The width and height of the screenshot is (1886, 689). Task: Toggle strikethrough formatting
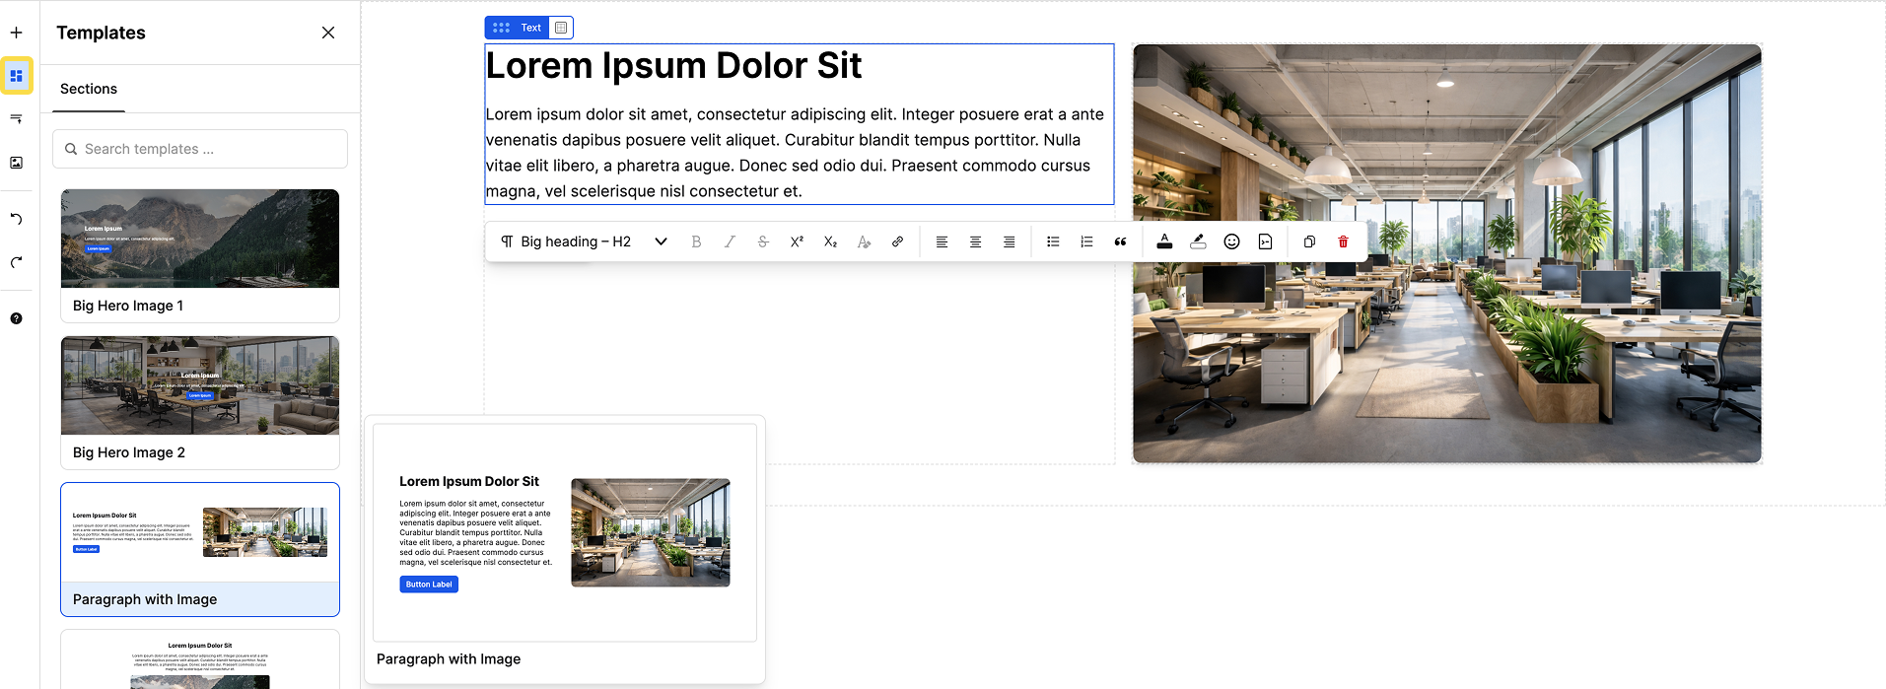pyautogui.click(x=763, y=241)
